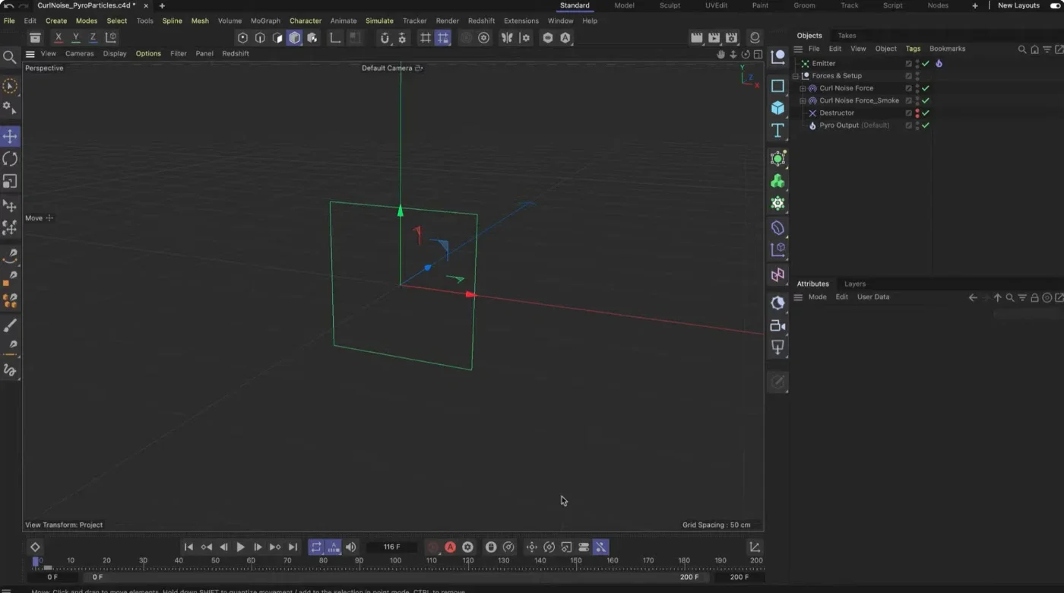
Task: Toggle visibility dots for Curl Noise Force
Action: pos(917,88)
